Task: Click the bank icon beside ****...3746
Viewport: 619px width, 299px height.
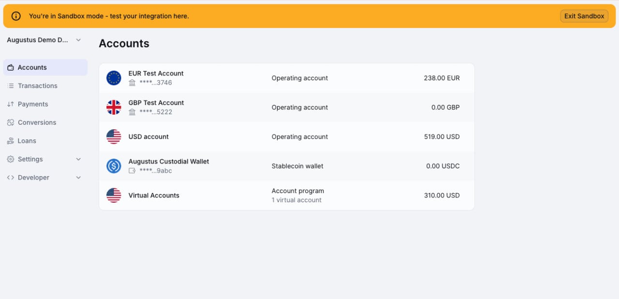Action: [x=132, y=83]
